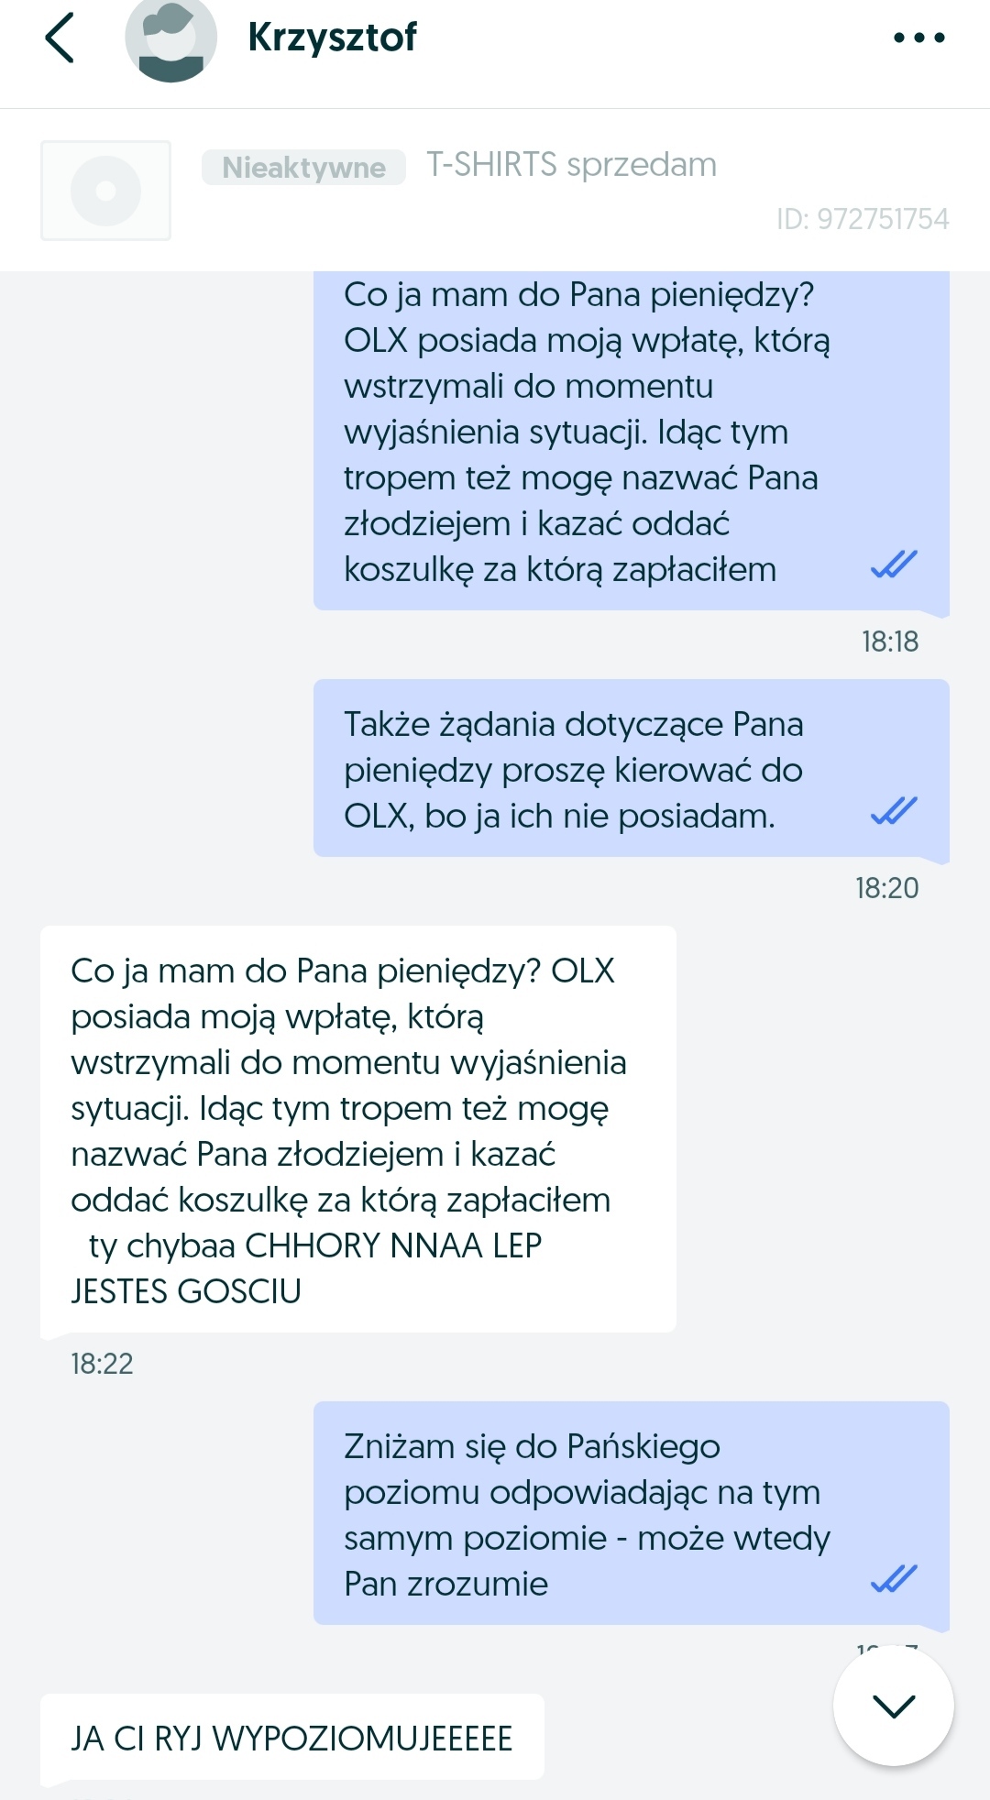Select the message JA CI RYJ WYPOZIOMUJEEEEE
This screenshot has height=1800, width=990.
[x=292, y=1738]
